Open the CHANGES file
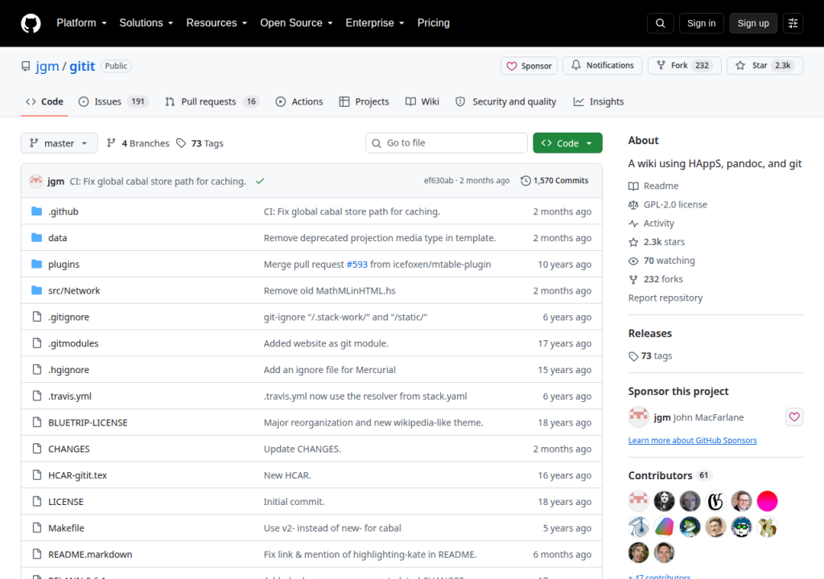The width and height of the screenshot is (824, 579). 69,449
